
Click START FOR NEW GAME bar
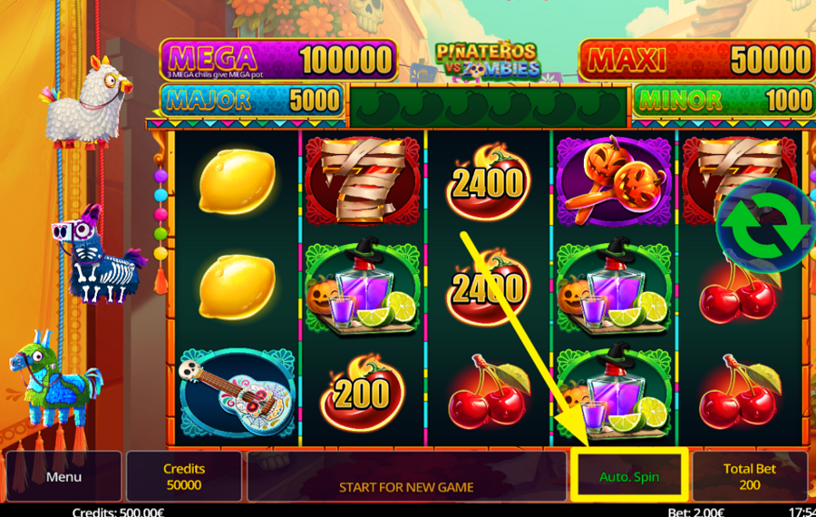(x=406, y=476)
